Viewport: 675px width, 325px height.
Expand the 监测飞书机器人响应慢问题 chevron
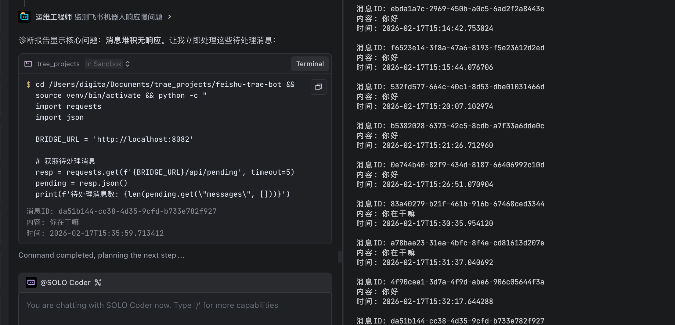coord(170,17)
